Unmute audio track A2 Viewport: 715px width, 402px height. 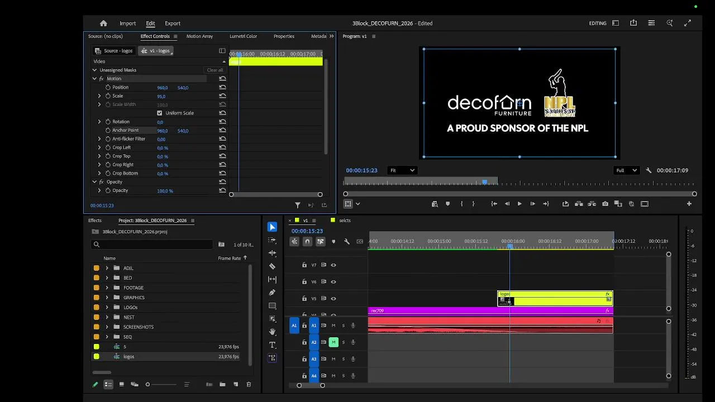333,342
